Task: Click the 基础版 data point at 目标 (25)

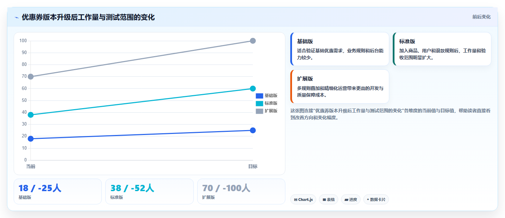Action: pyautogui.click(x=253, y=130)
